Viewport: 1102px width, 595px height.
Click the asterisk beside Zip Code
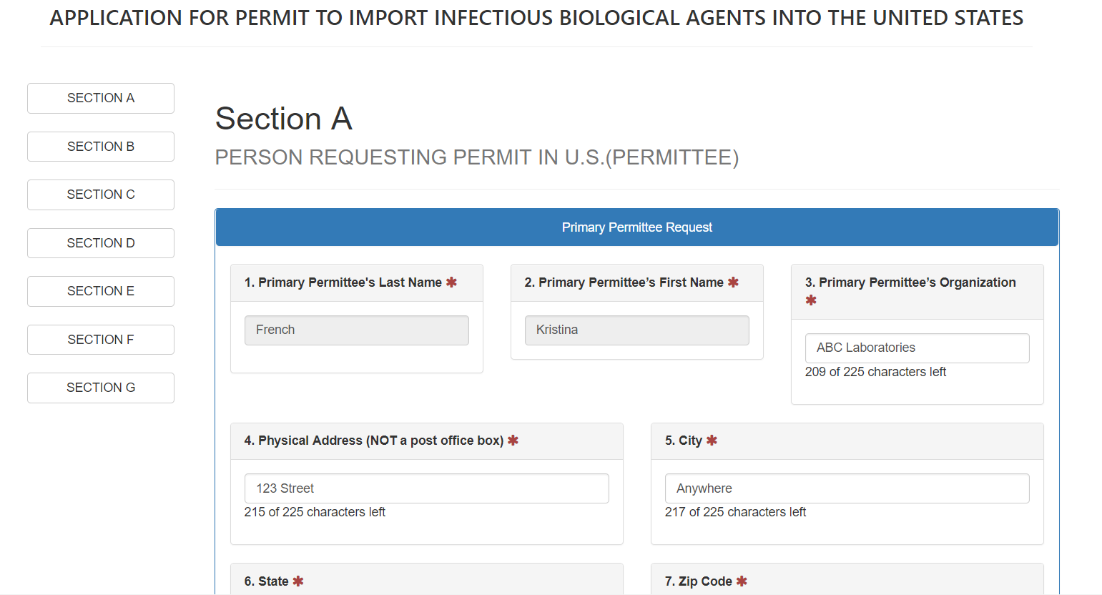click(742, 581)
